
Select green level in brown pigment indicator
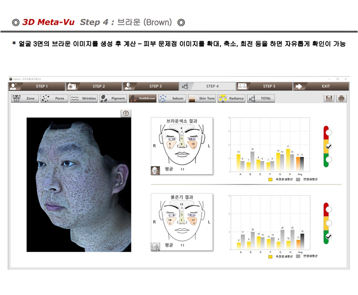pos(329,159)
